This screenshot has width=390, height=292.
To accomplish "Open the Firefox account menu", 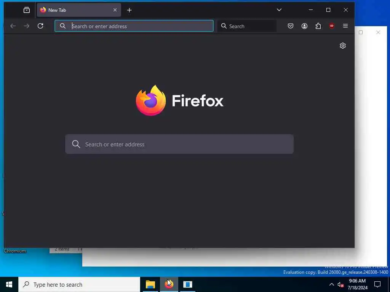I will (304, 26).
